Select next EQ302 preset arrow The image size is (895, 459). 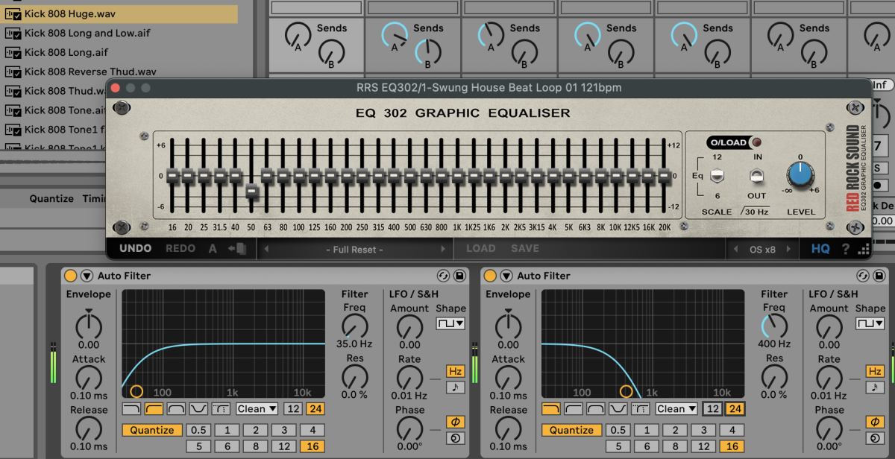[443, 249]
